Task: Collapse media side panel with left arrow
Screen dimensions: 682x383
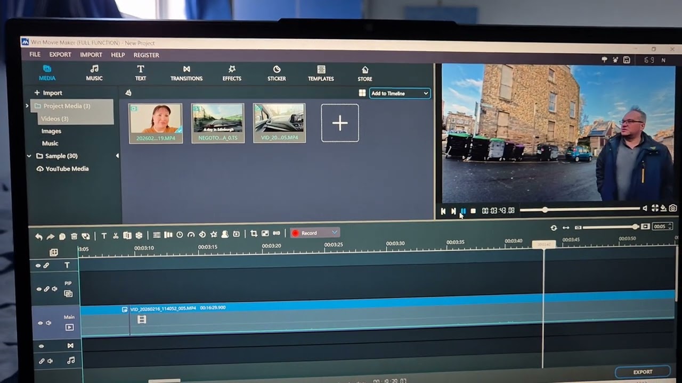Action: pyautogui.click(x=117, y=156)
